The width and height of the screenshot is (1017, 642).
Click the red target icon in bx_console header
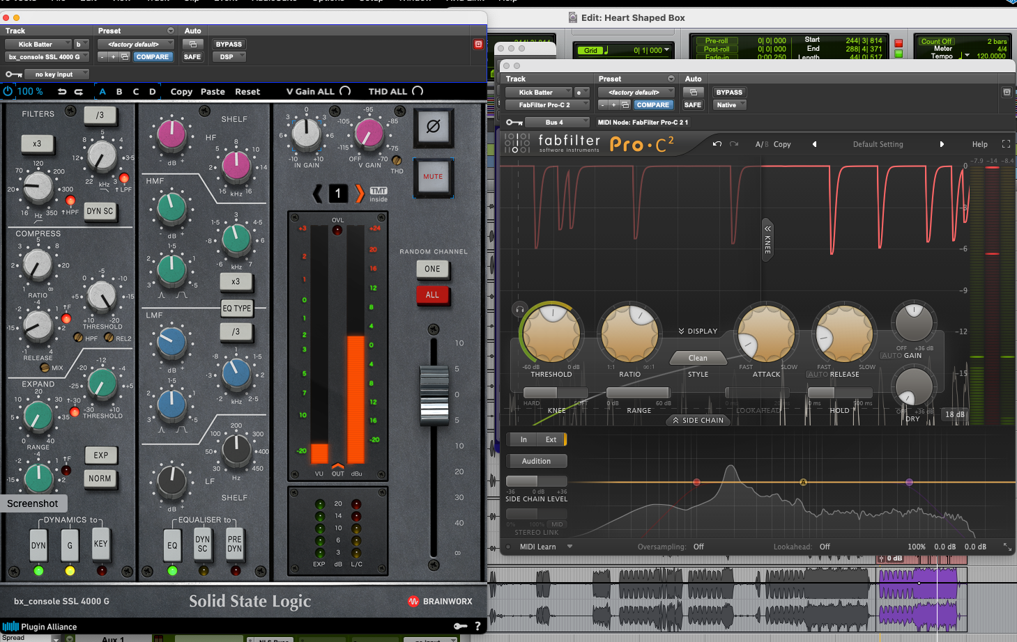[x=478, y=44]
